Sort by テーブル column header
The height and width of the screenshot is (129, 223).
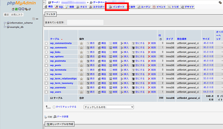point(55,39)
